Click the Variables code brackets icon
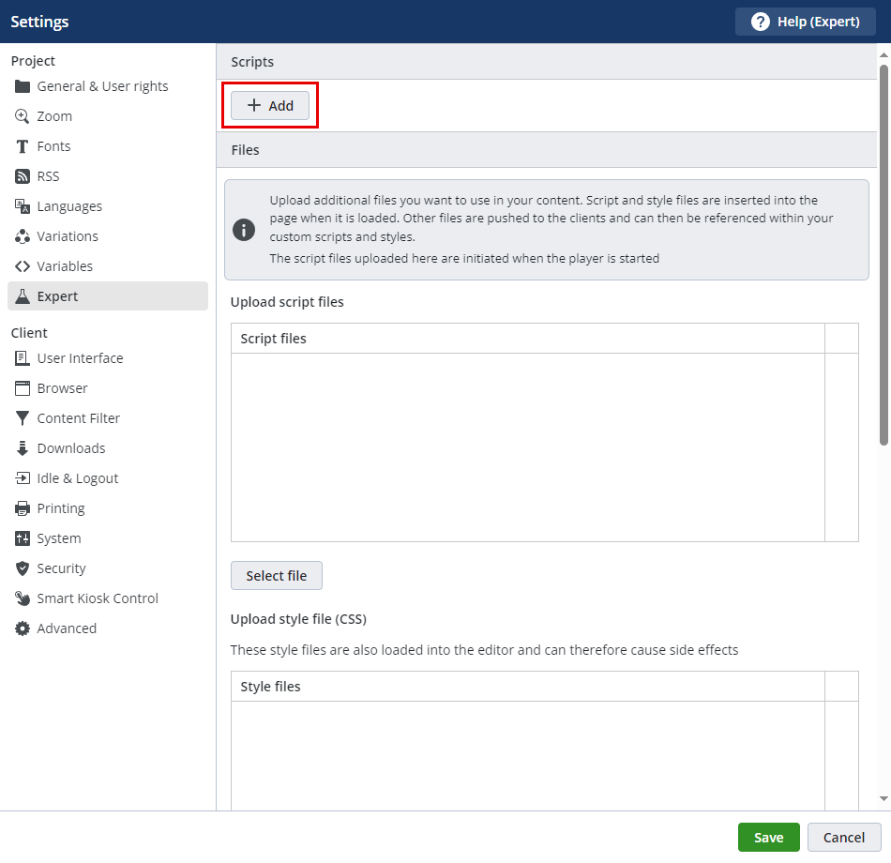The width and height of the screenshot is (891, 863). point(23,266)
